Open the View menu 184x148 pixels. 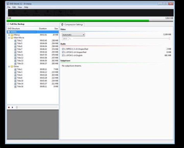[20, 7]
